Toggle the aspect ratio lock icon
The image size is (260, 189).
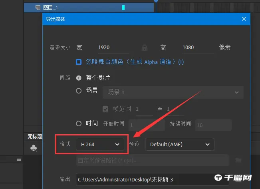pos(145,48)
